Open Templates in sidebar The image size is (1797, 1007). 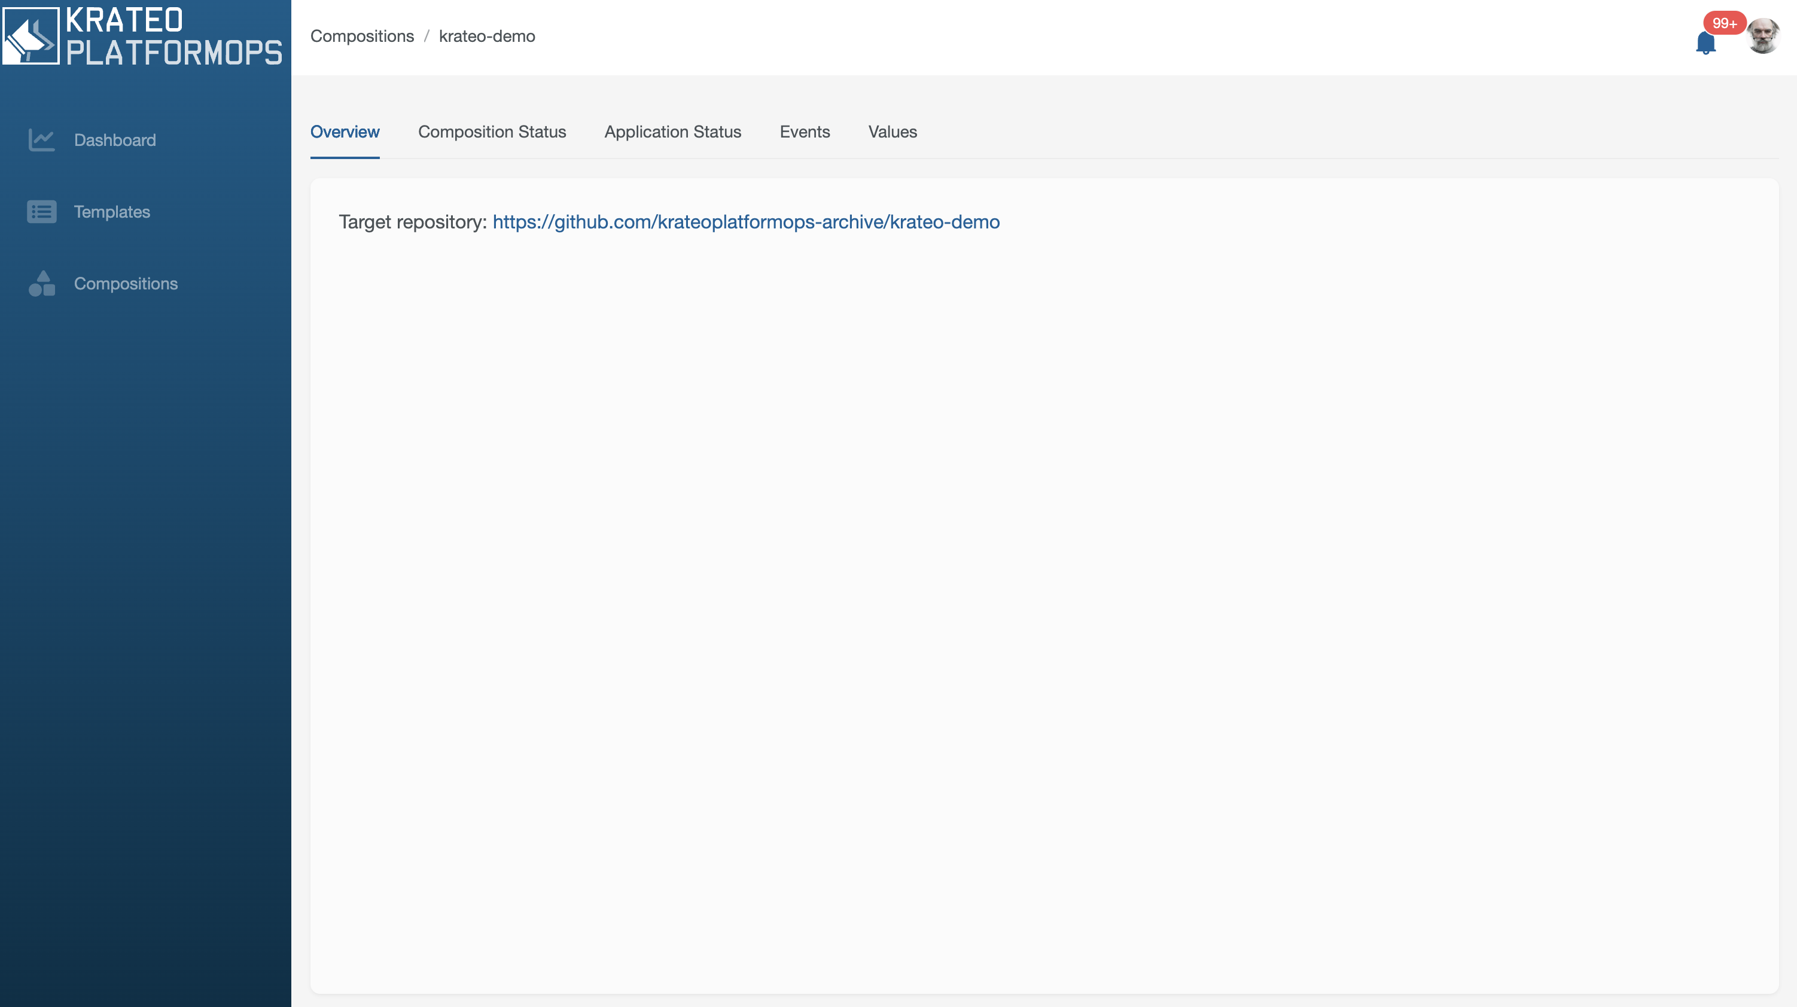112,212
